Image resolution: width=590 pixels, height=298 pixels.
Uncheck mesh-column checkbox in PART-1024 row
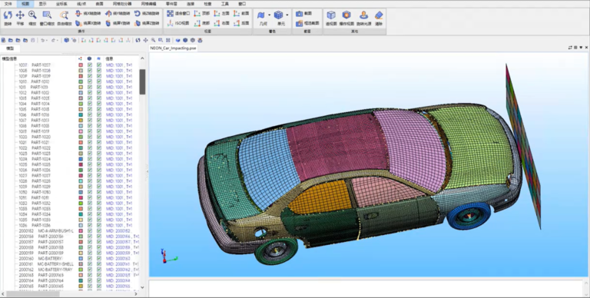point(99,159)
